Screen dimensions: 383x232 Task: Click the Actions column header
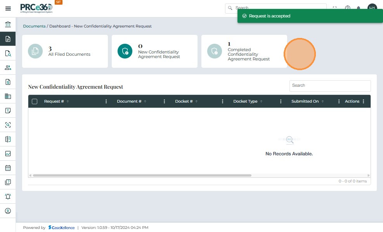coord(352,101)
